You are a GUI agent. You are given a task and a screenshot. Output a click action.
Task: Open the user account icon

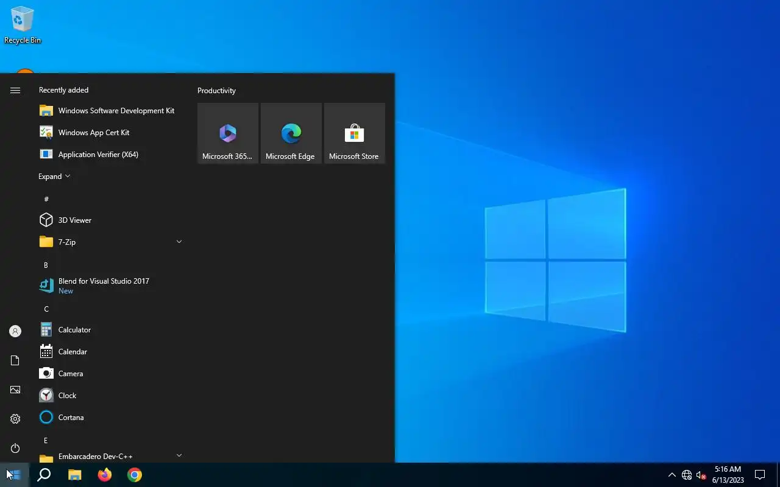tap(15, 331)
